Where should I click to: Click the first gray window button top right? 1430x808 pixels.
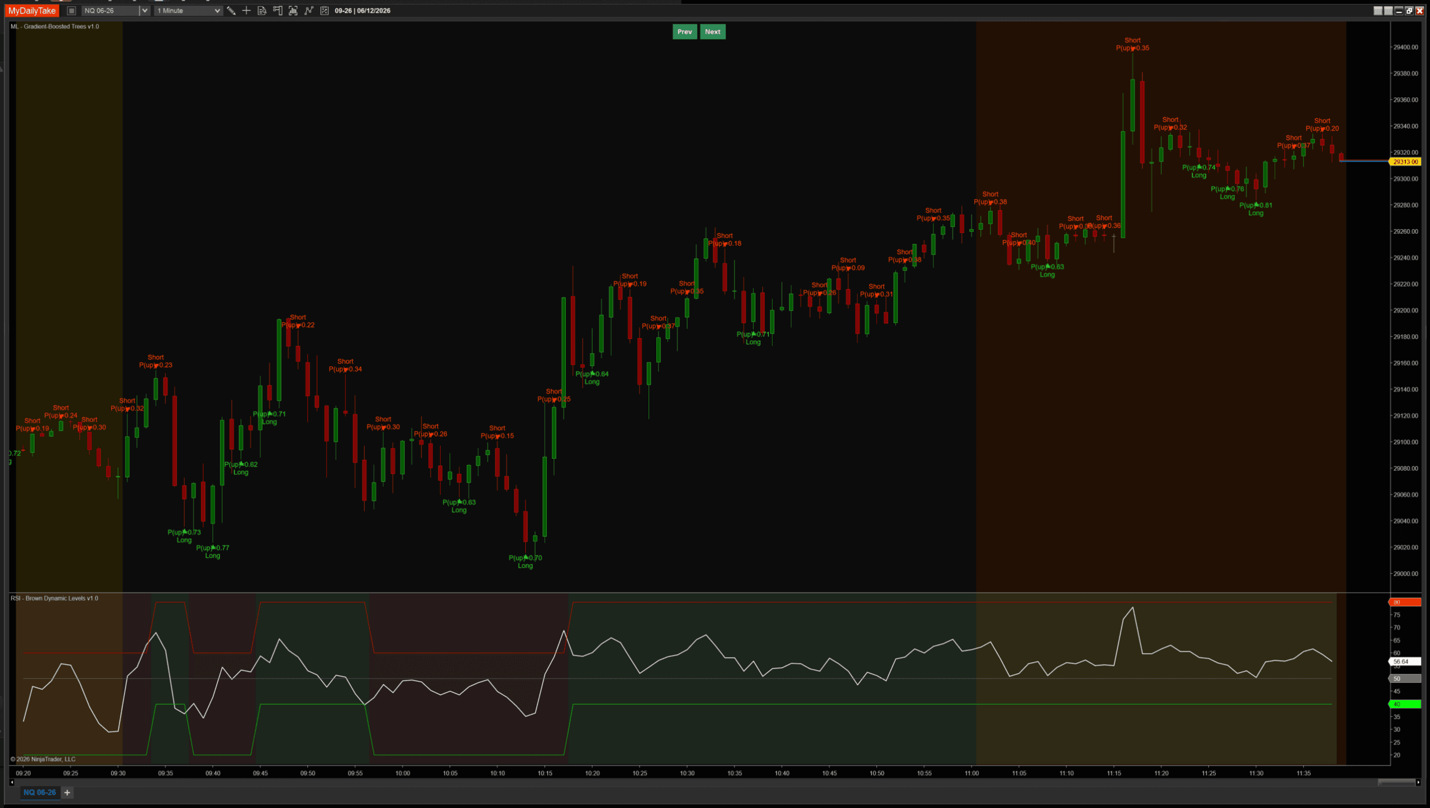1378,11
